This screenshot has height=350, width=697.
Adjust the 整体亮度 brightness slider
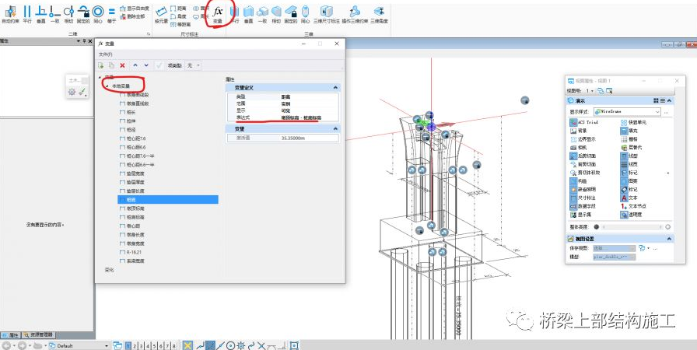(632, 227)
